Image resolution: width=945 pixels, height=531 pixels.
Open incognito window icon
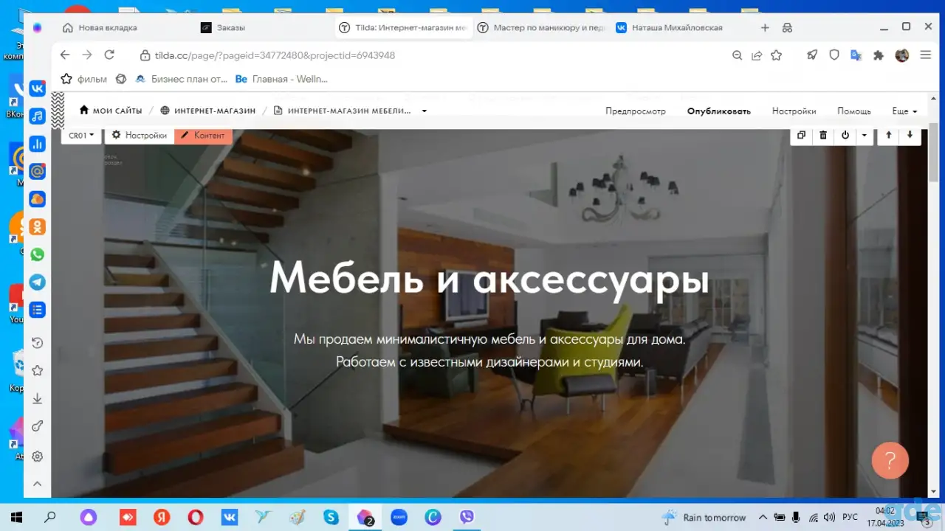point(787,27)
